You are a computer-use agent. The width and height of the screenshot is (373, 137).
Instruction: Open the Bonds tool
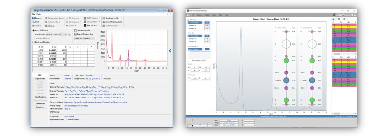[71, 26]
